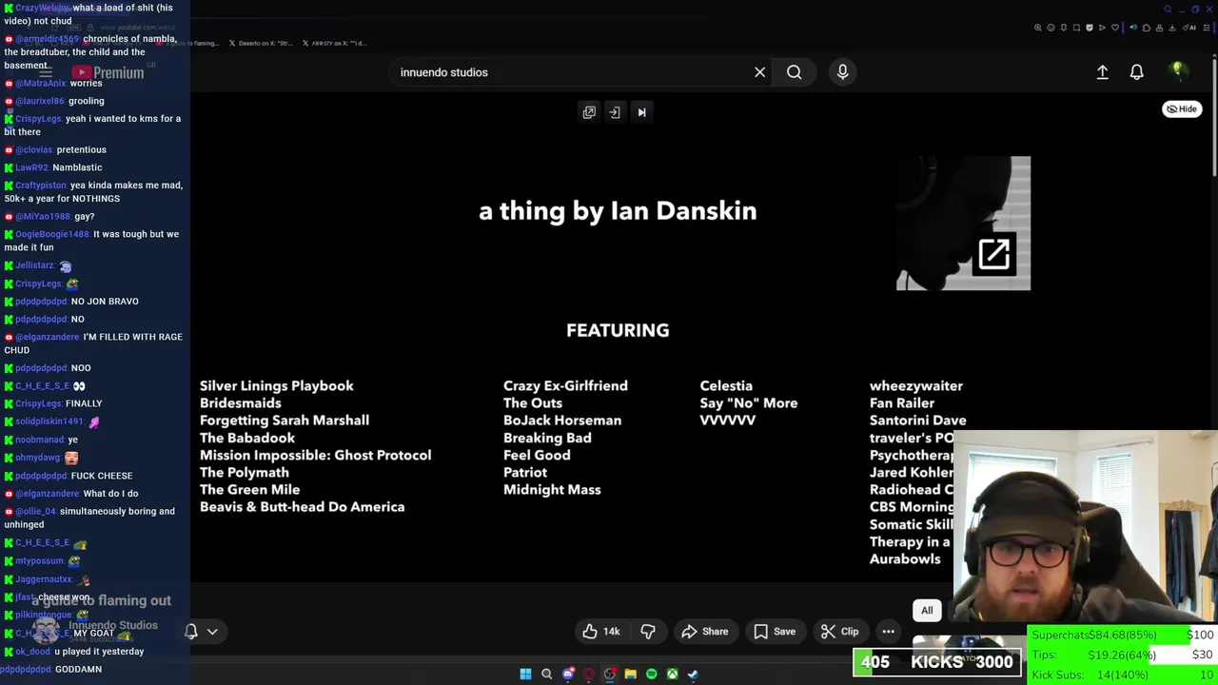Create a Clip of the video
This screenshot has width=1218, height=685.
coord(839,632)
